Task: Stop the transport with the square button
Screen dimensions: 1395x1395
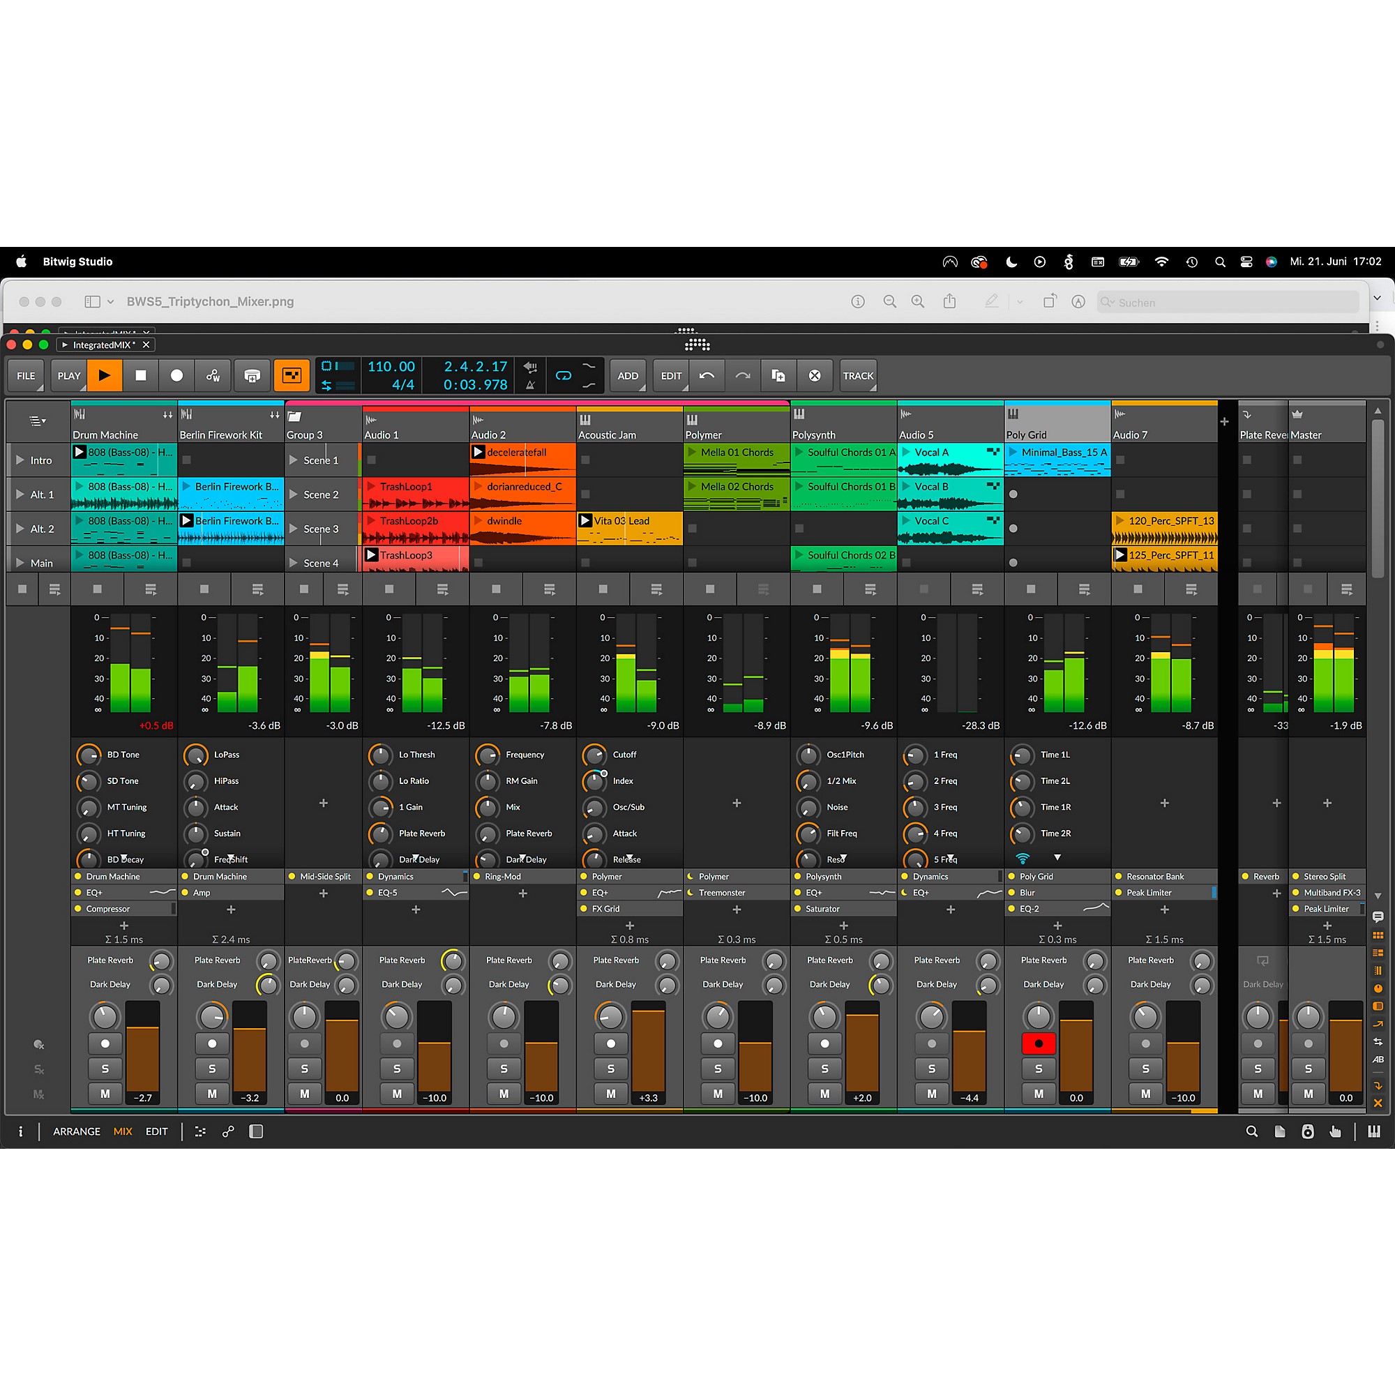Action: [141, 375]
